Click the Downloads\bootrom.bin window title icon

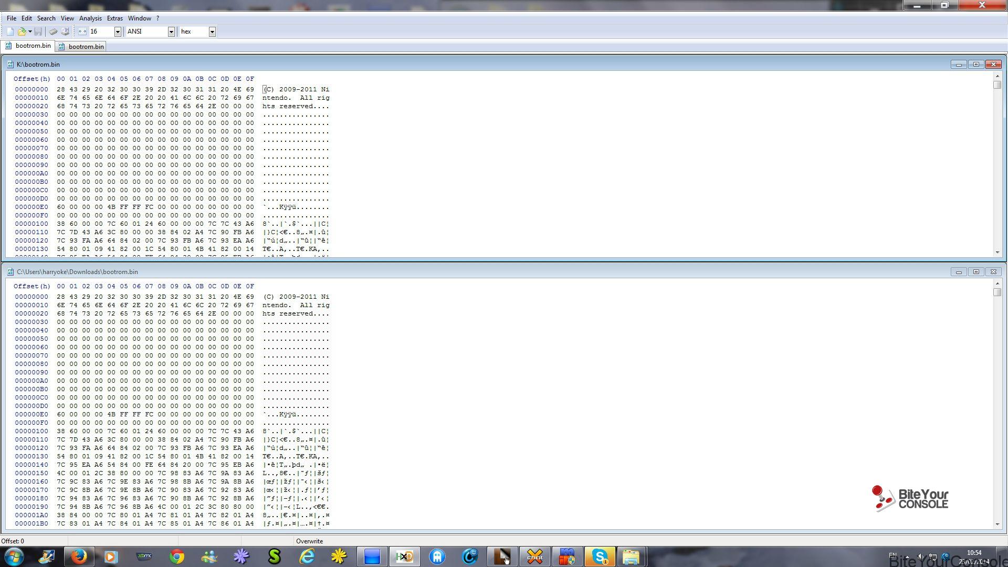[10, 272]
